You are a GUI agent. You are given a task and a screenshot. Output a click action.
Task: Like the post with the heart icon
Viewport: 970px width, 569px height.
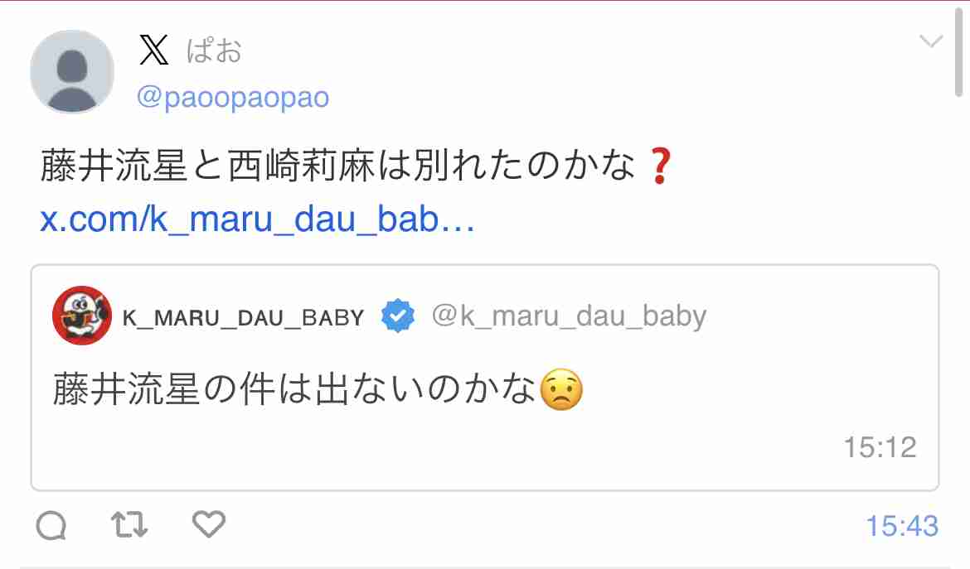(209, 524)
